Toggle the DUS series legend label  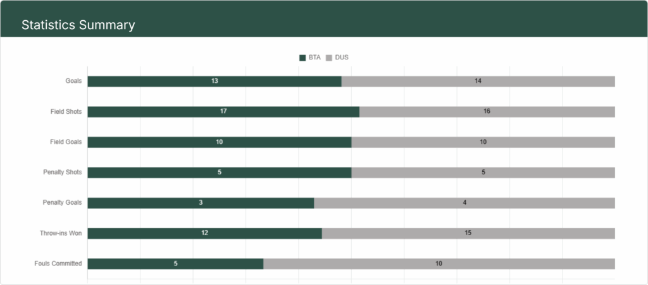click(x=342, y=58)
